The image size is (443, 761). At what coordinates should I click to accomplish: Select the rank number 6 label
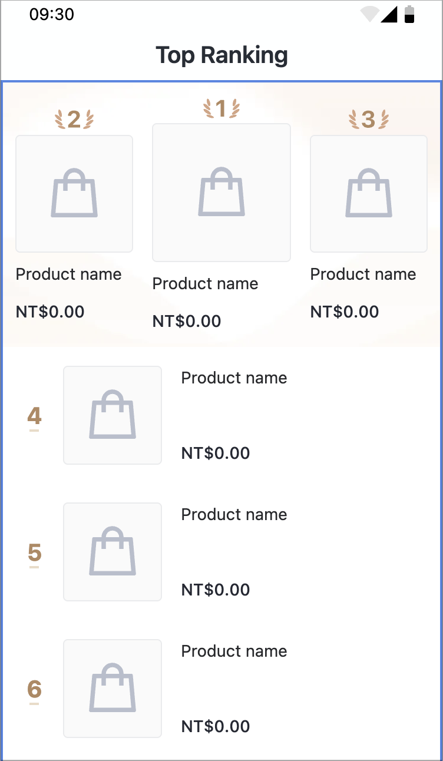tap(34, 690)
